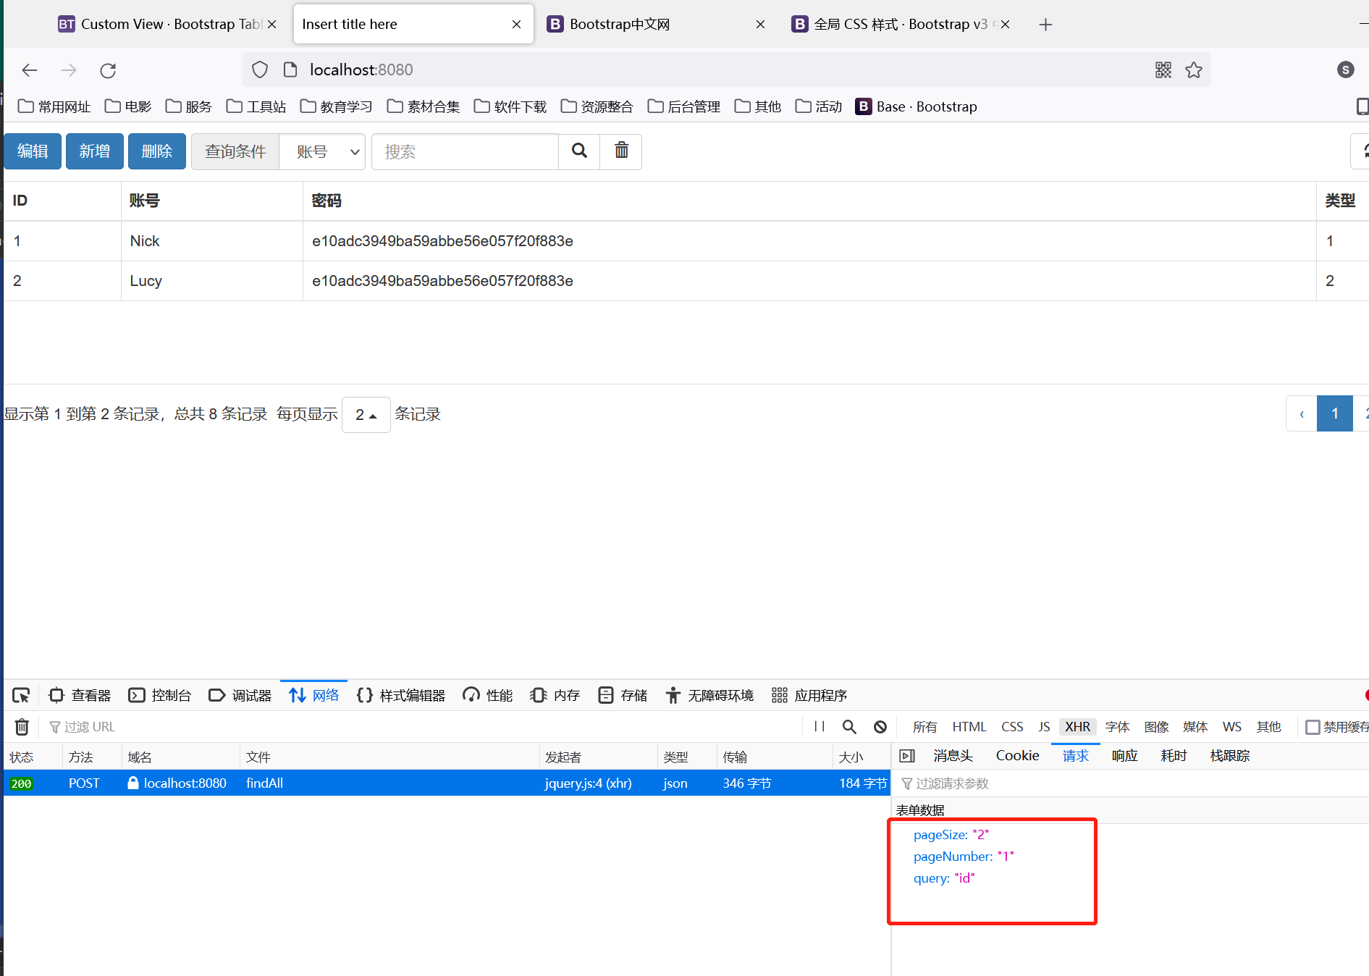
Task: Filter network requests by 所有
Action: pos(924,727)
